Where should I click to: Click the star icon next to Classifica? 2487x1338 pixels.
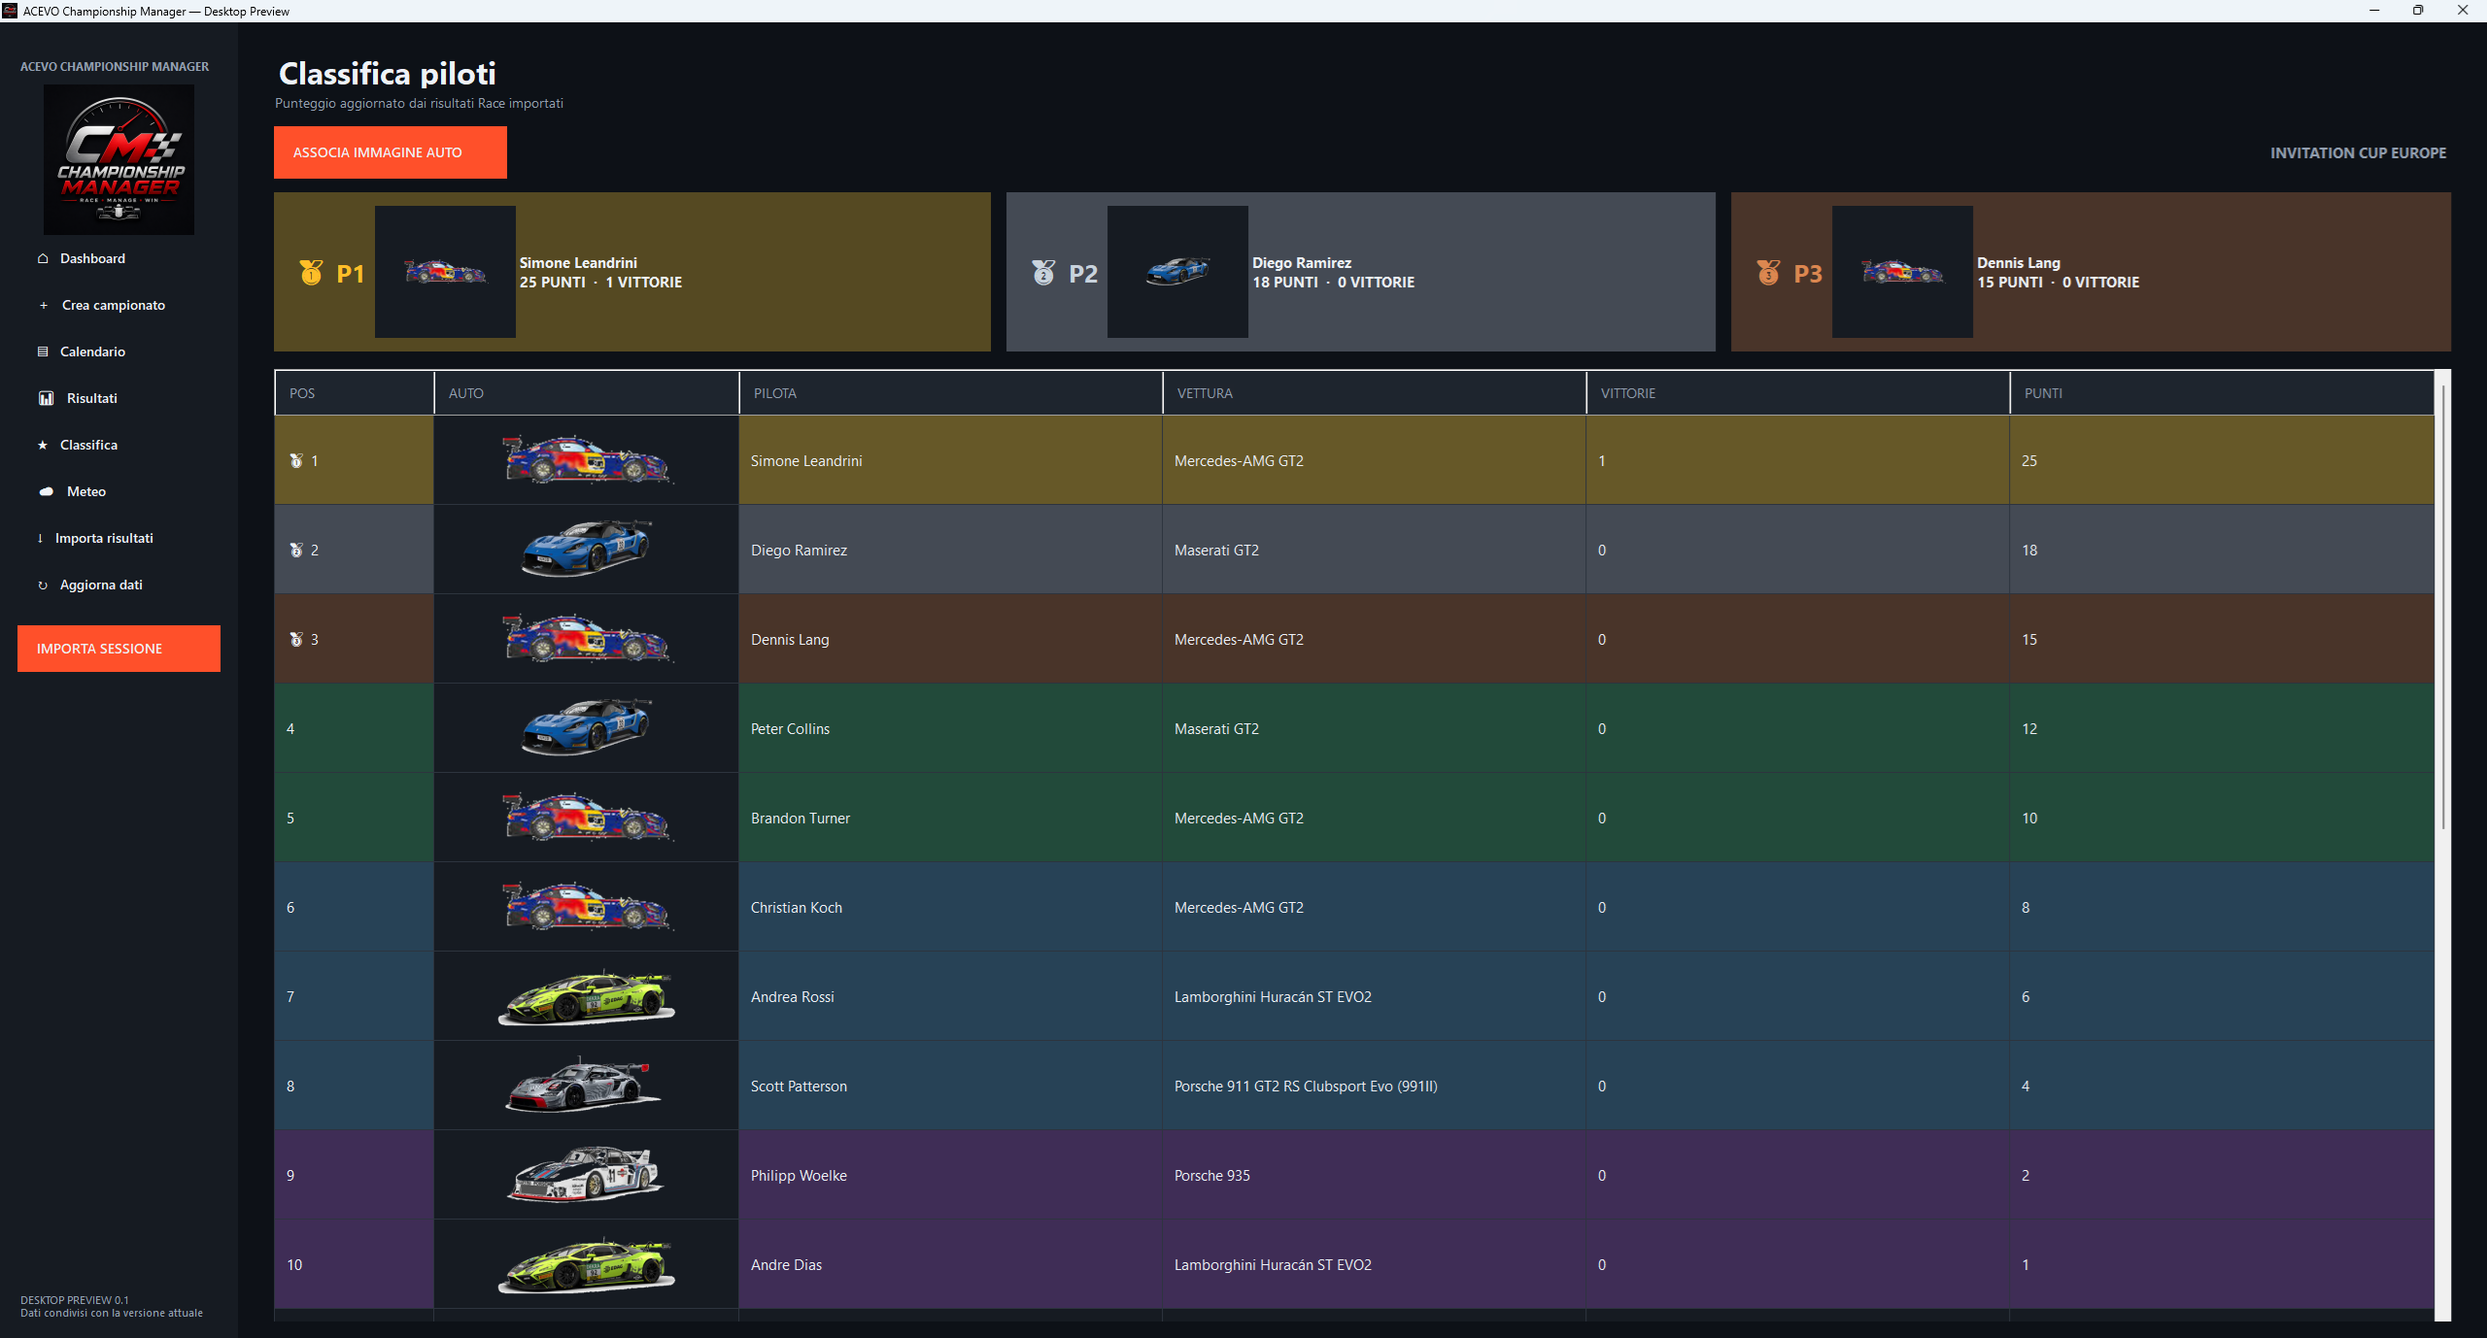[43, 445]
